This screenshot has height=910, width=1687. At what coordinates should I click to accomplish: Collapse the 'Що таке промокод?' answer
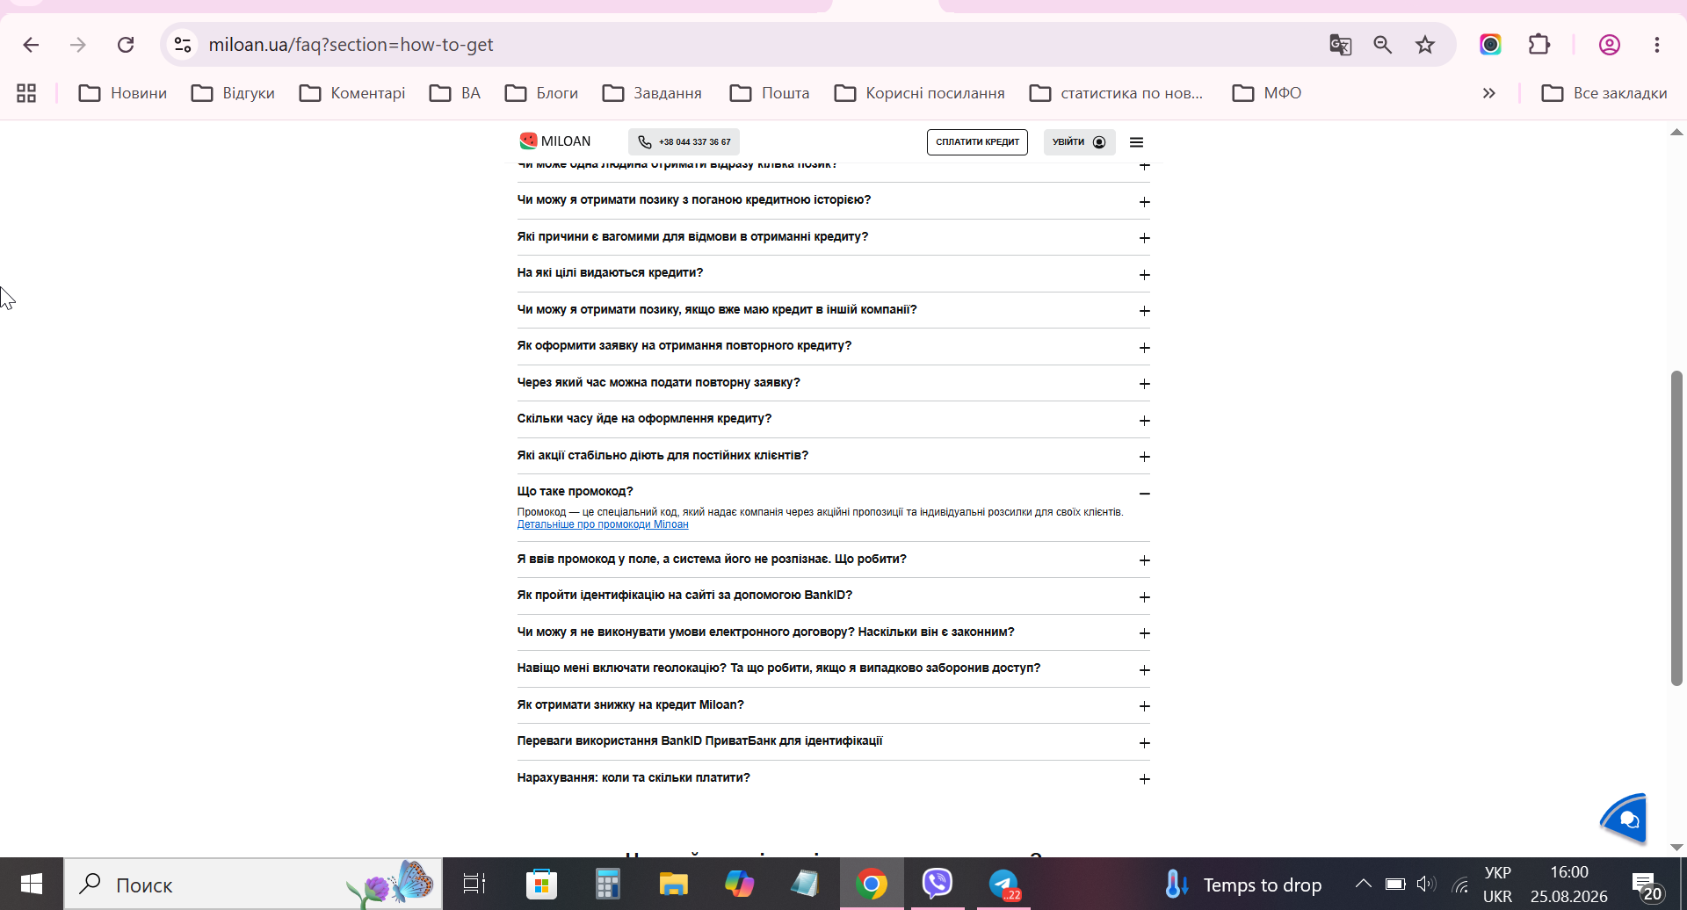833,492
